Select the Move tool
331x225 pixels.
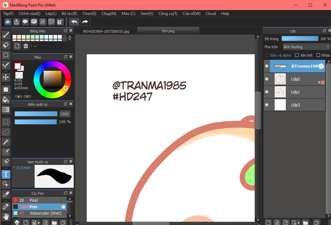(x=6, y=77)
